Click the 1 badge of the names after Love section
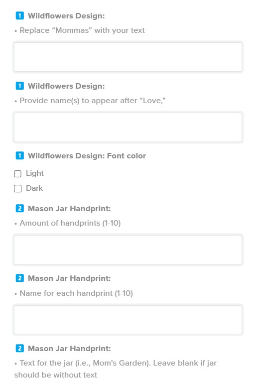 tap(20, 86)
